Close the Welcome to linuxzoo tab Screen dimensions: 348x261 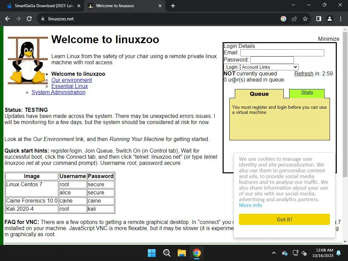click(160, 6)
